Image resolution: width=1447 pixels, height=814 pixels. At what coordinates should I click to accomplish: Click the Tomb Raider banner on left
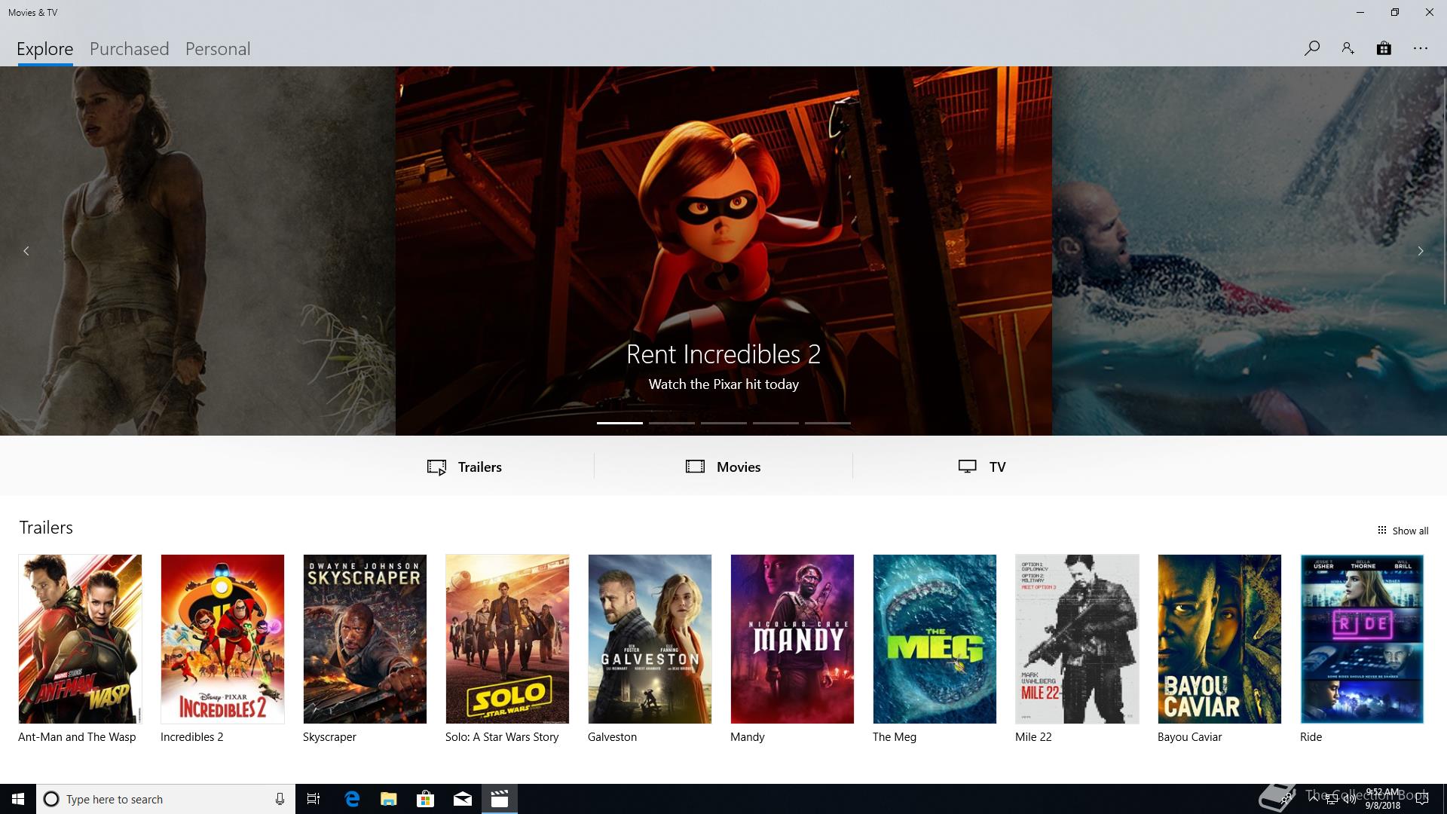click(x=197, y=251)
